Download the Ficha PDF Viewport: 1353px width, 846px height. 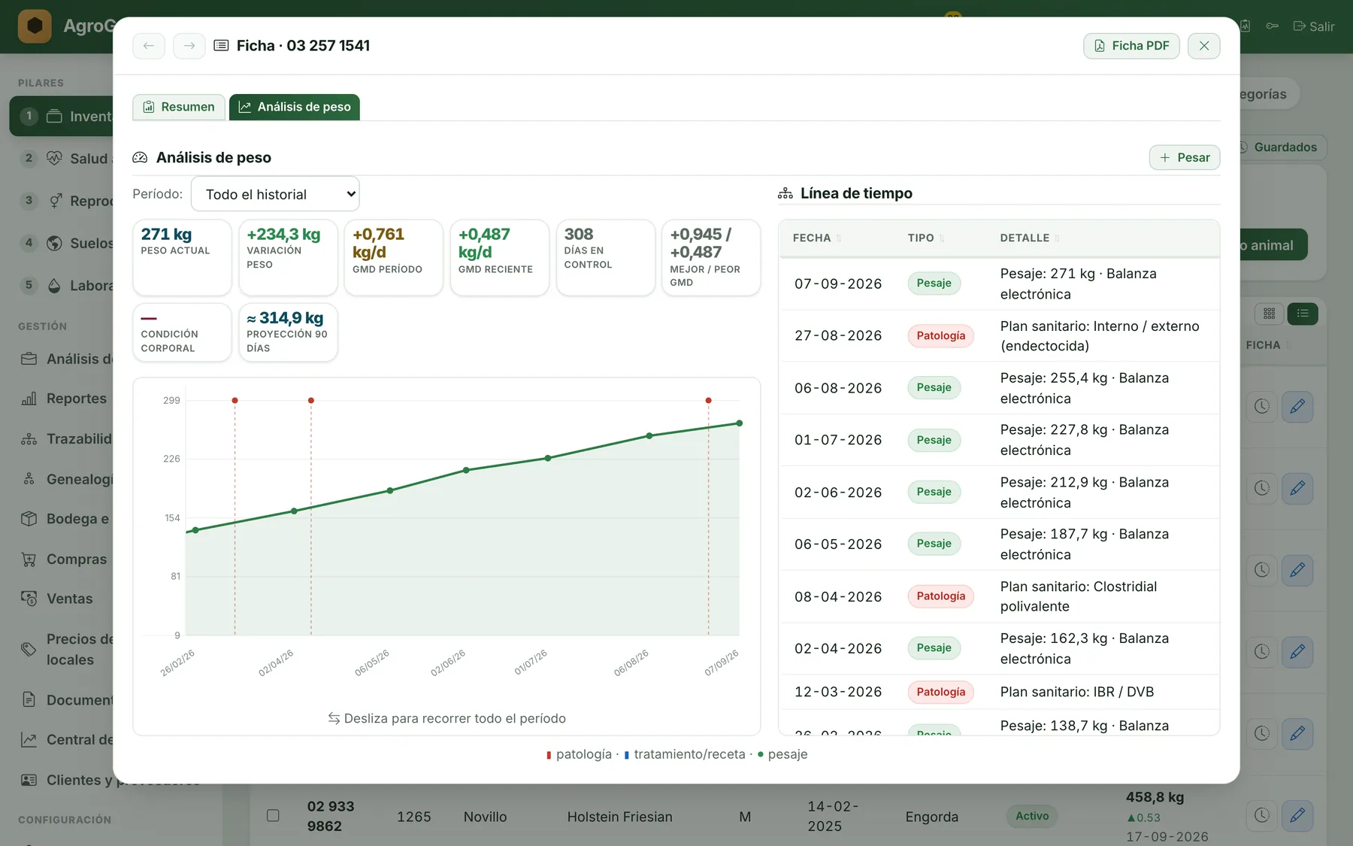[1131, 46]
